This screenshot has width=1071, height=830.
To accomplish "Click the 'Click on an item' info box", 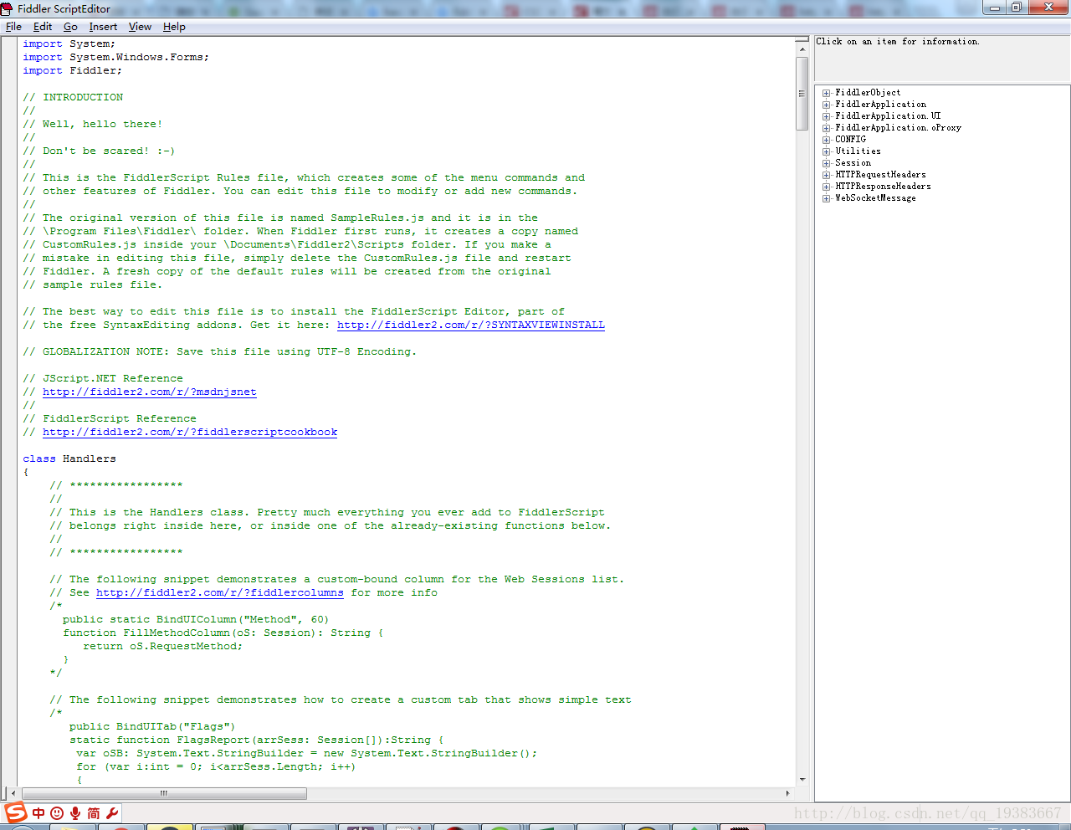I will point(942,58).
